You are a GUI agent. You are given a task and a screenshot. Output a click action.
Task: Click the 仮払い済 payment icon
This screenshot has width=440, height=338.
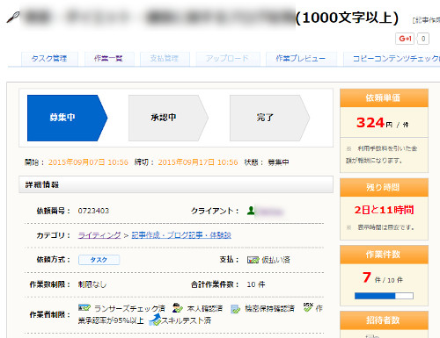click(253, 260)
